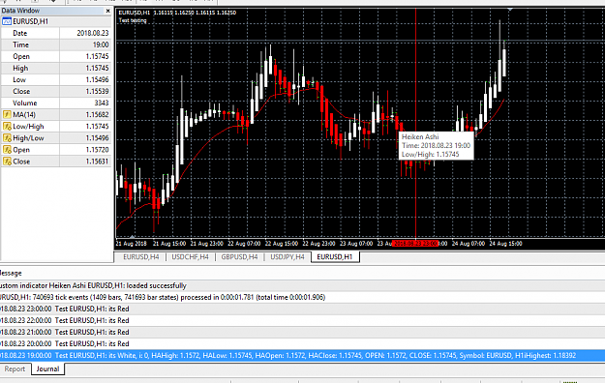Click the MA(14) indicator icon

coord(7,114)
